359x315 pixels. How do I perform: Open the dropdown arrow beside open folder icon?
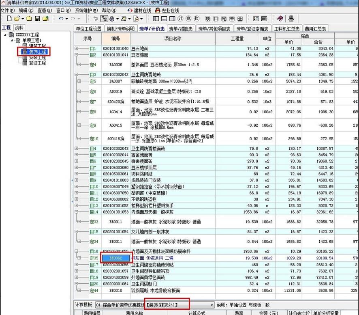click(x=23, y=19)
